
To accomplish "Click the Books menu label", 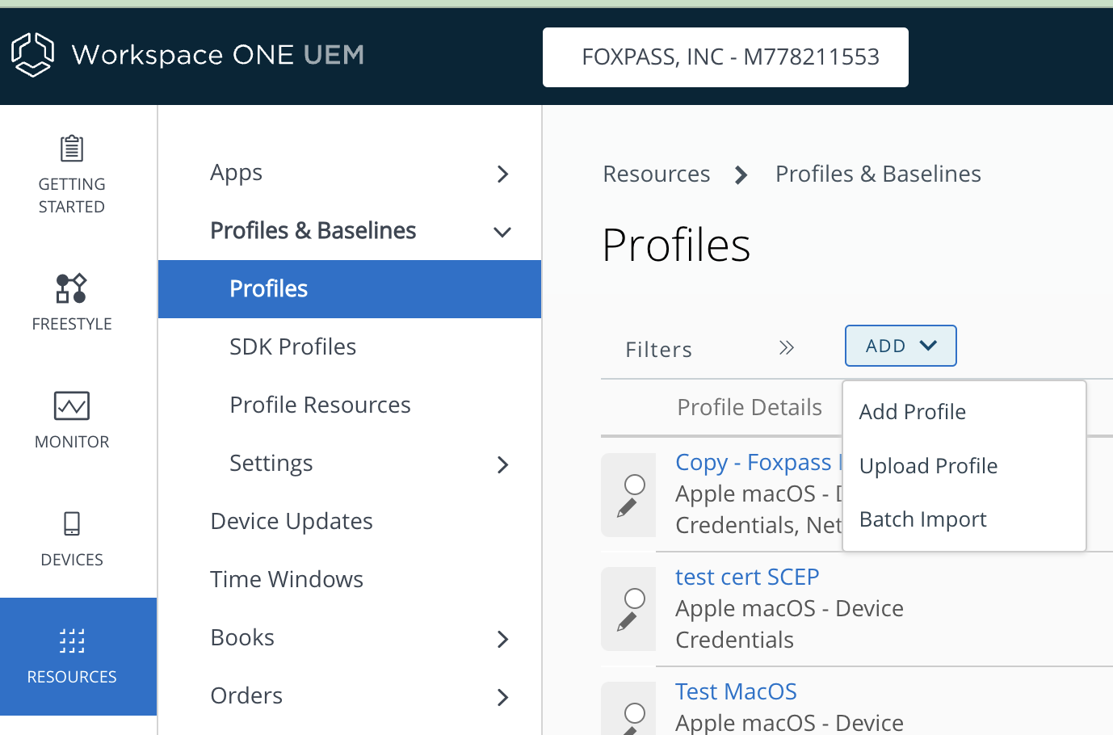I will point(241,637).
